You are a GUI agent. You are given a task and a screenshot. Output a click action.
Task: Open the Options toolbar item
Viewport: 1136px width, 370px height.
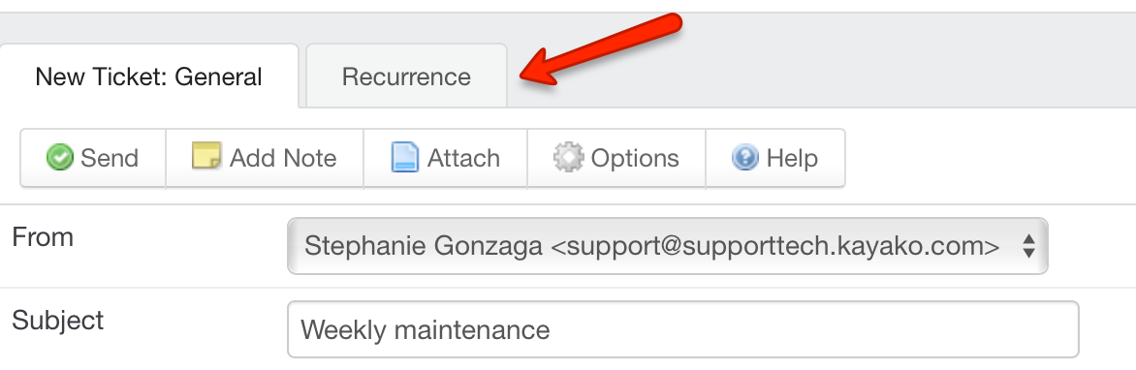pos(616,158)
